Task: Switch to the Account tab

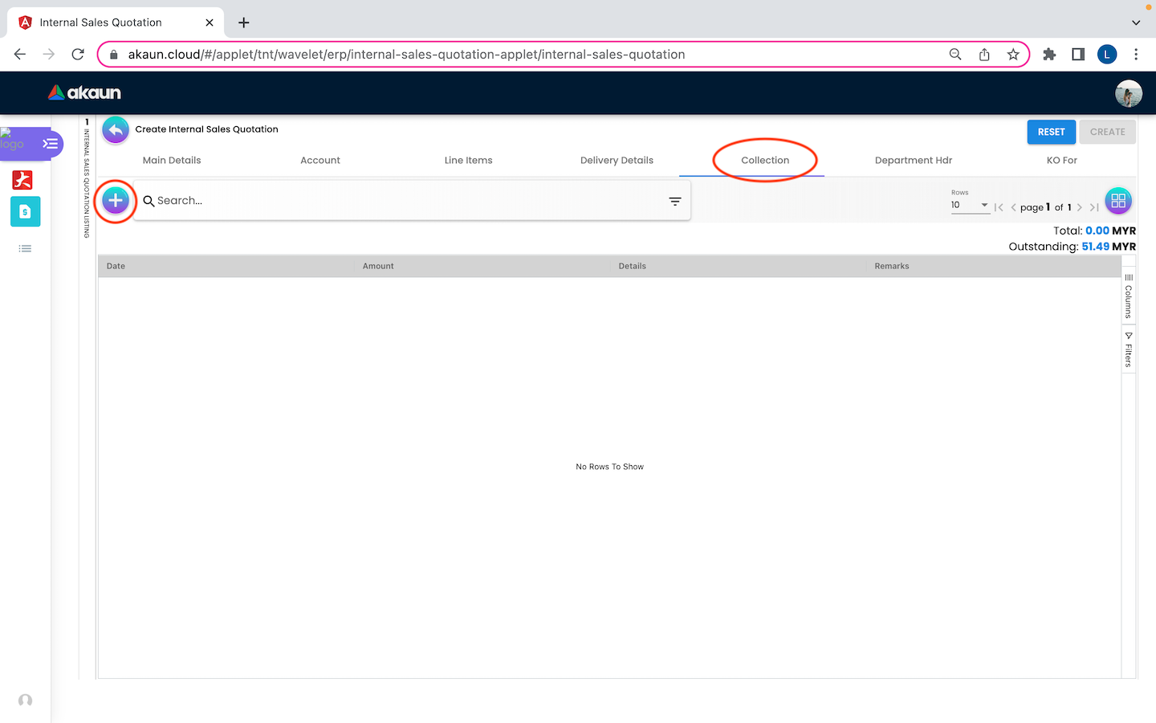Action: click(x=320, y=161)
